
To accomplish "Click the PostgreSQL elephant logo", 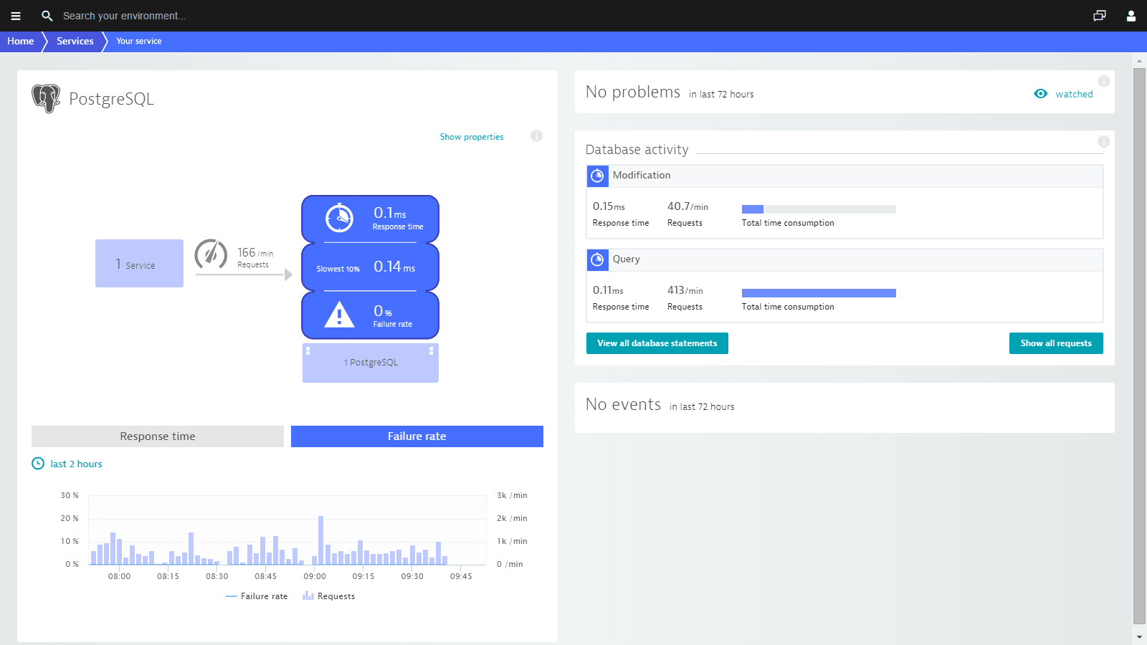I will pyautogui.click(x=46, y=99).
